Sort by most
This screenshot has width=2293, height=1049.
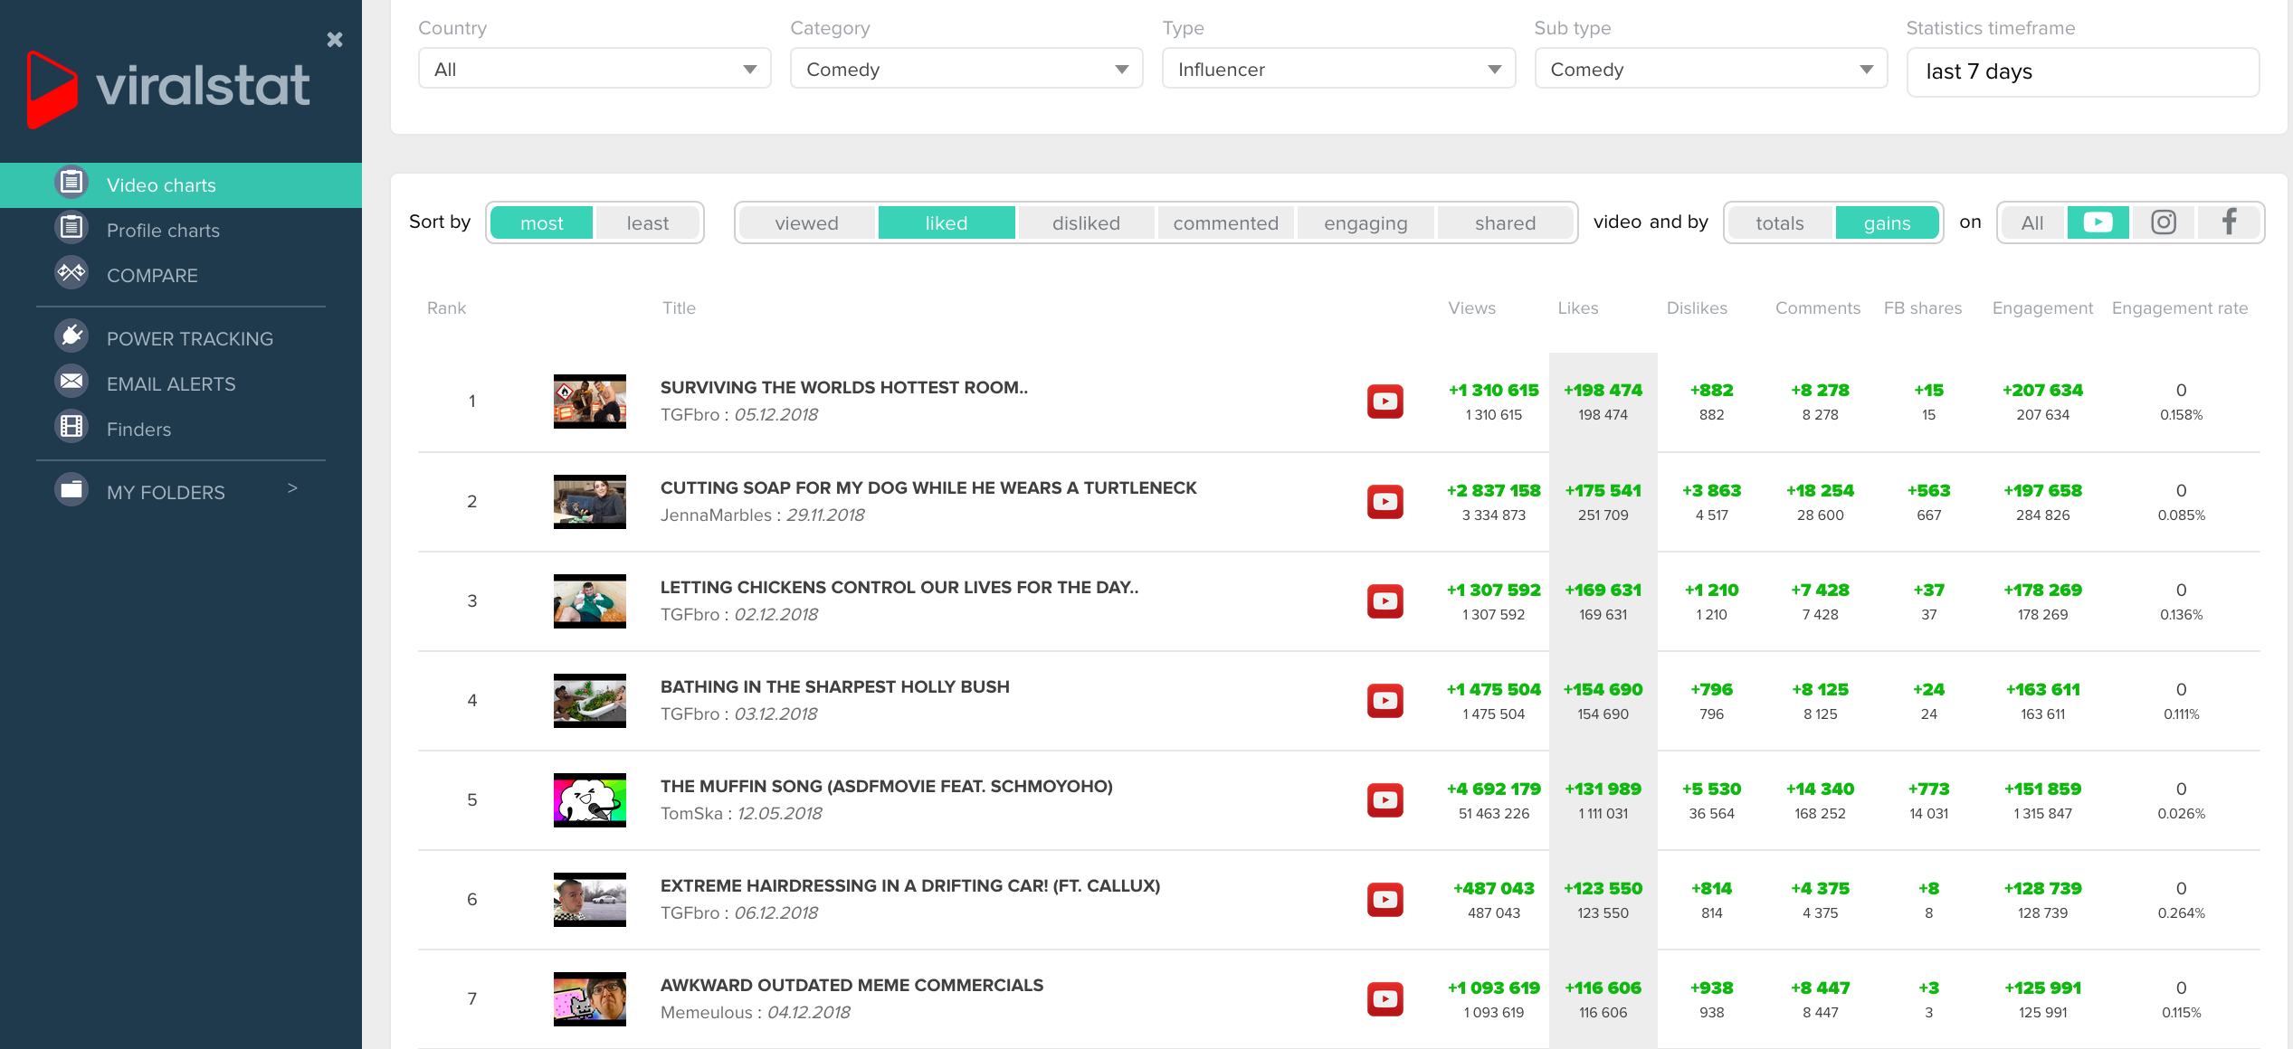click(541, 222)
